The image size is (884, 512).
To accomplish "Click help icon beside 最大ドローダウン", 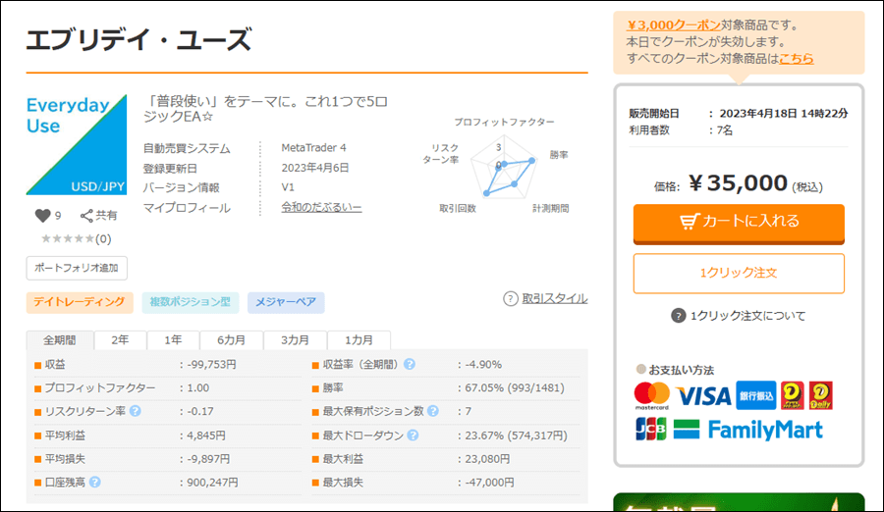I will click(410, 435).
